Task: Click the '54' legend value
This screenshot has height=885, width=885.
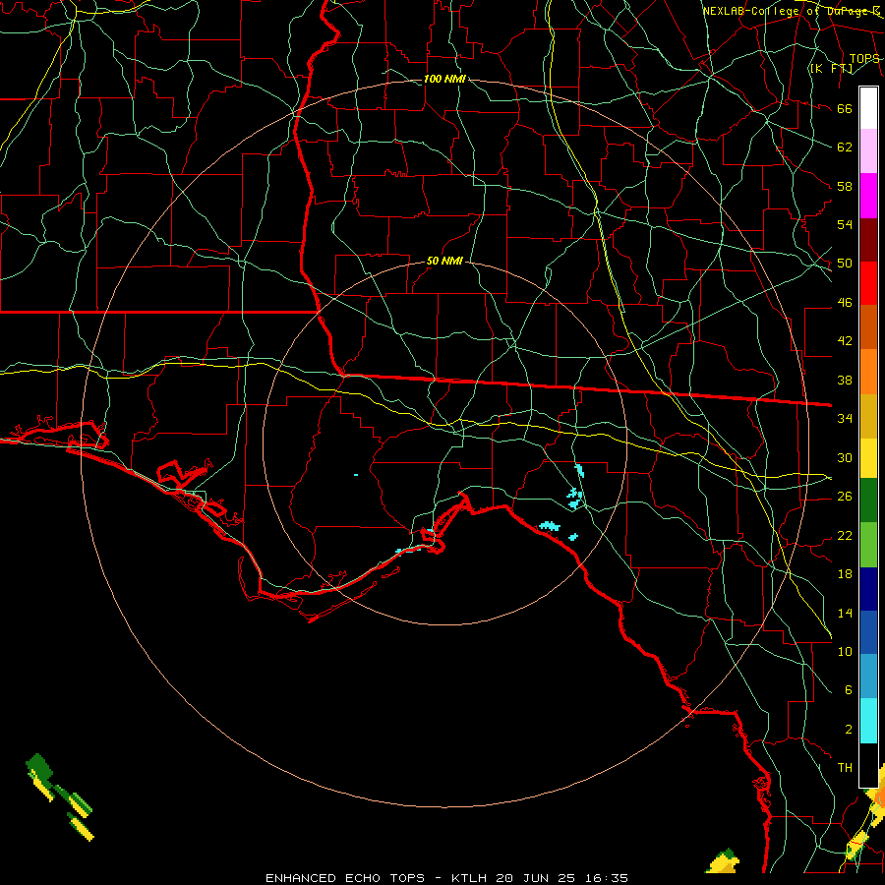Action: tap(845, 224)
